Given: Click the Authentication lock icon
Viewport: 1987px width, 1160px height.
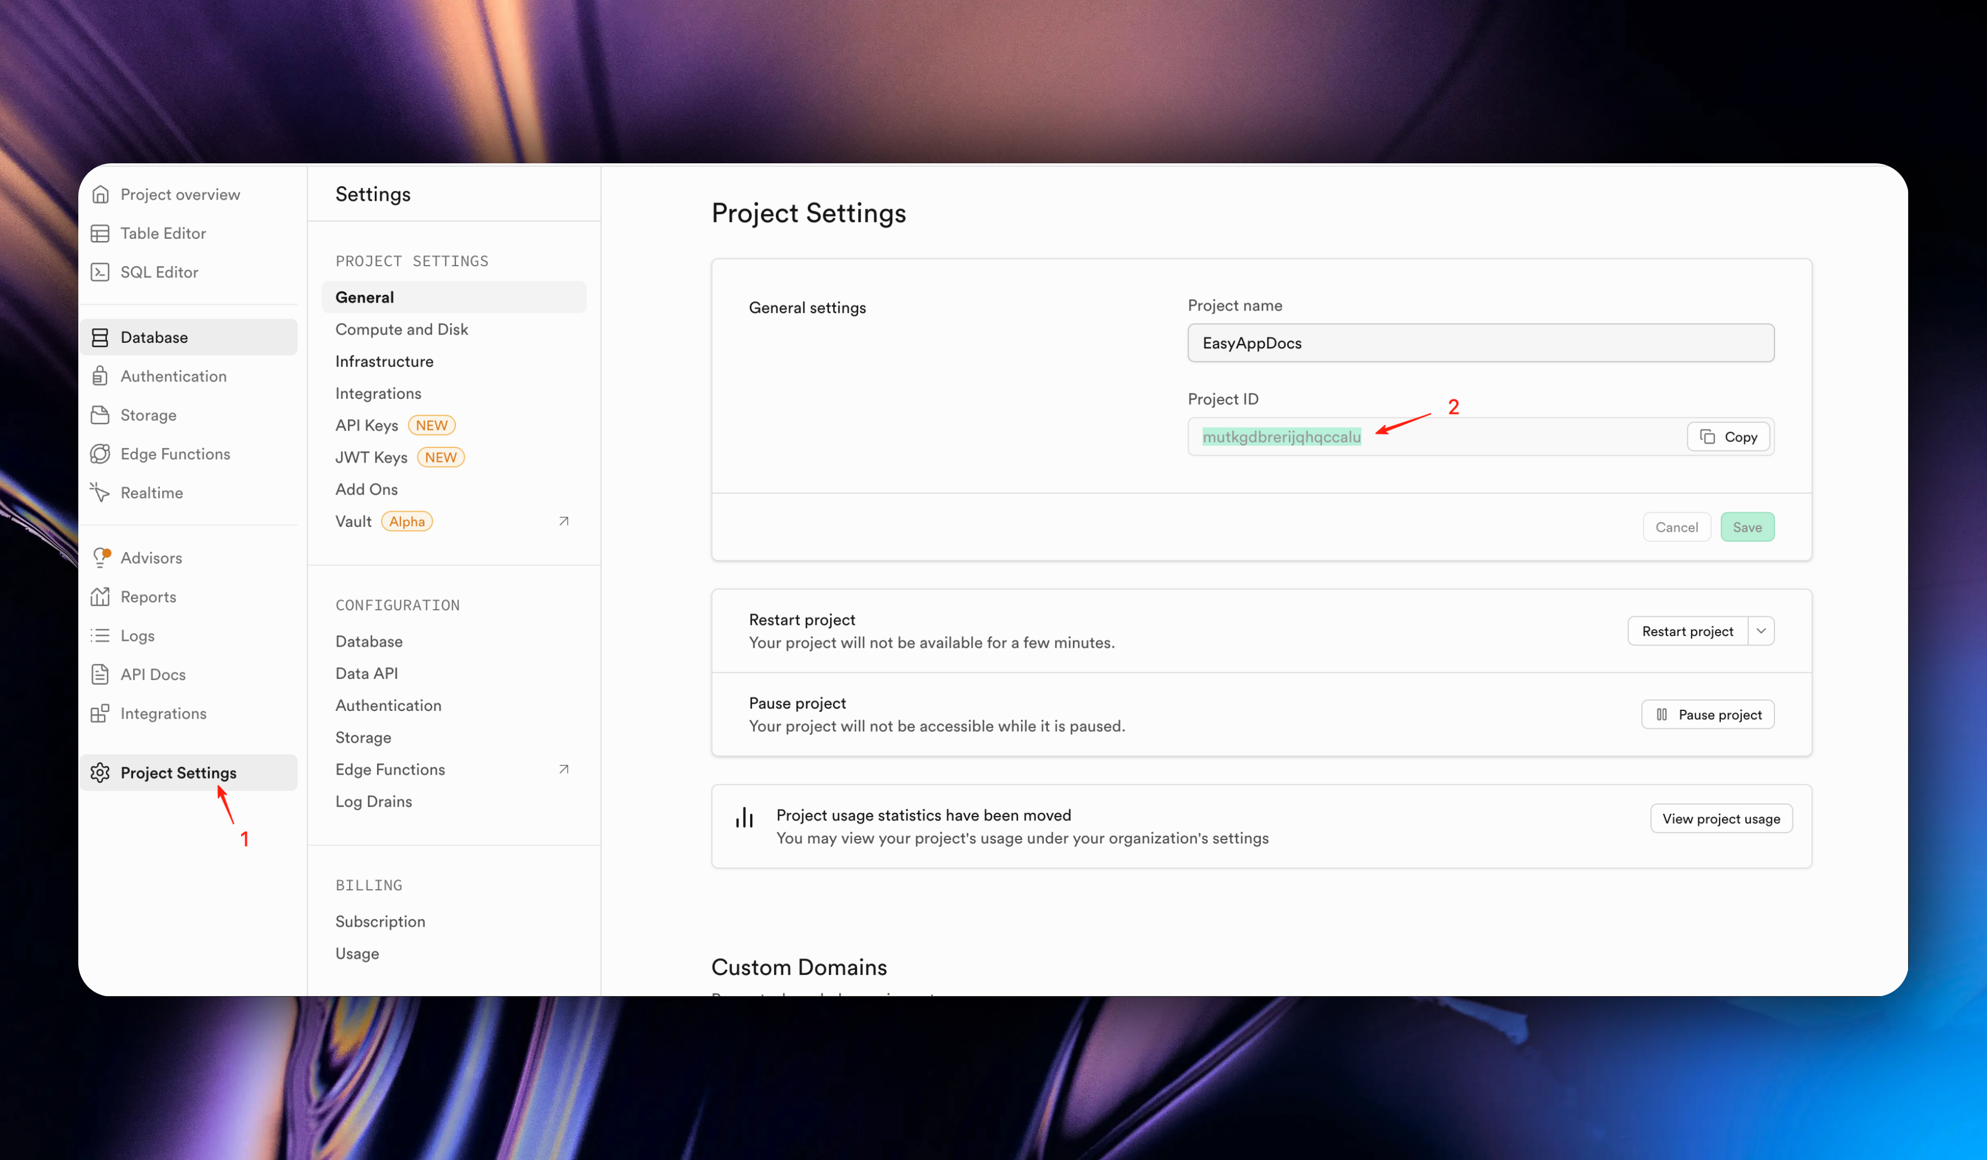Looking at the screenshot, I should click(x=100, y=376).
